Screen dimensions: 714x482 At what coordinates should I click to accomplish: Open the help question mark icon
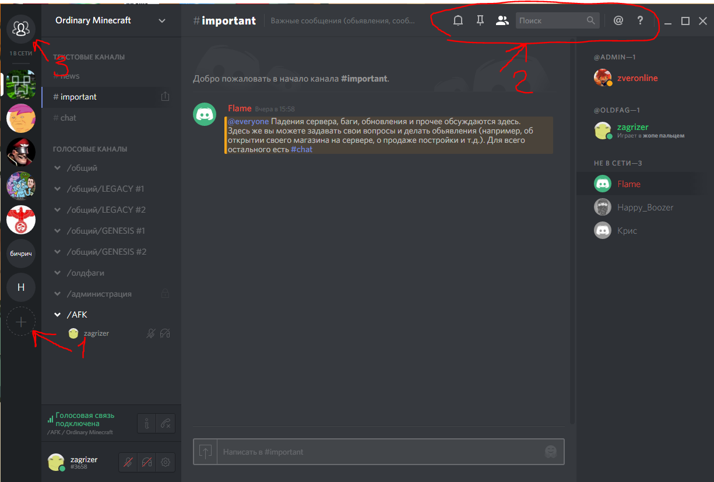pos(640,20)
